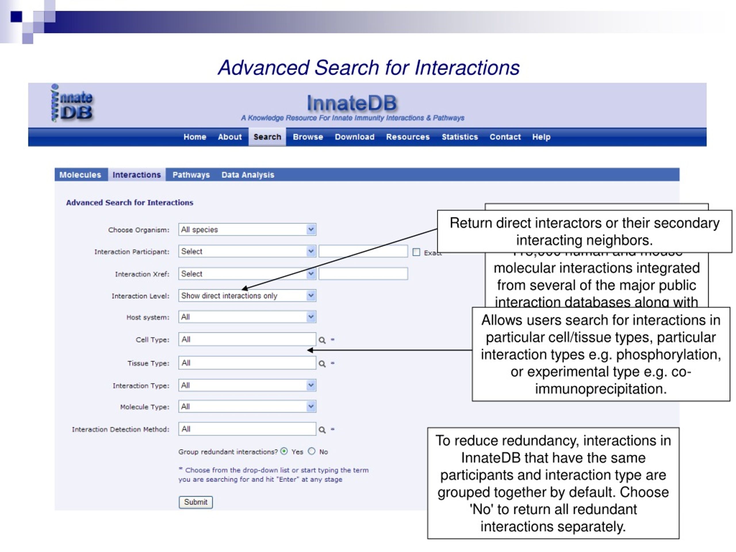The width and height of the screenshot is (736, 552).
Task: Click the Interaction Detection Method input field
Action: point(247,429)
